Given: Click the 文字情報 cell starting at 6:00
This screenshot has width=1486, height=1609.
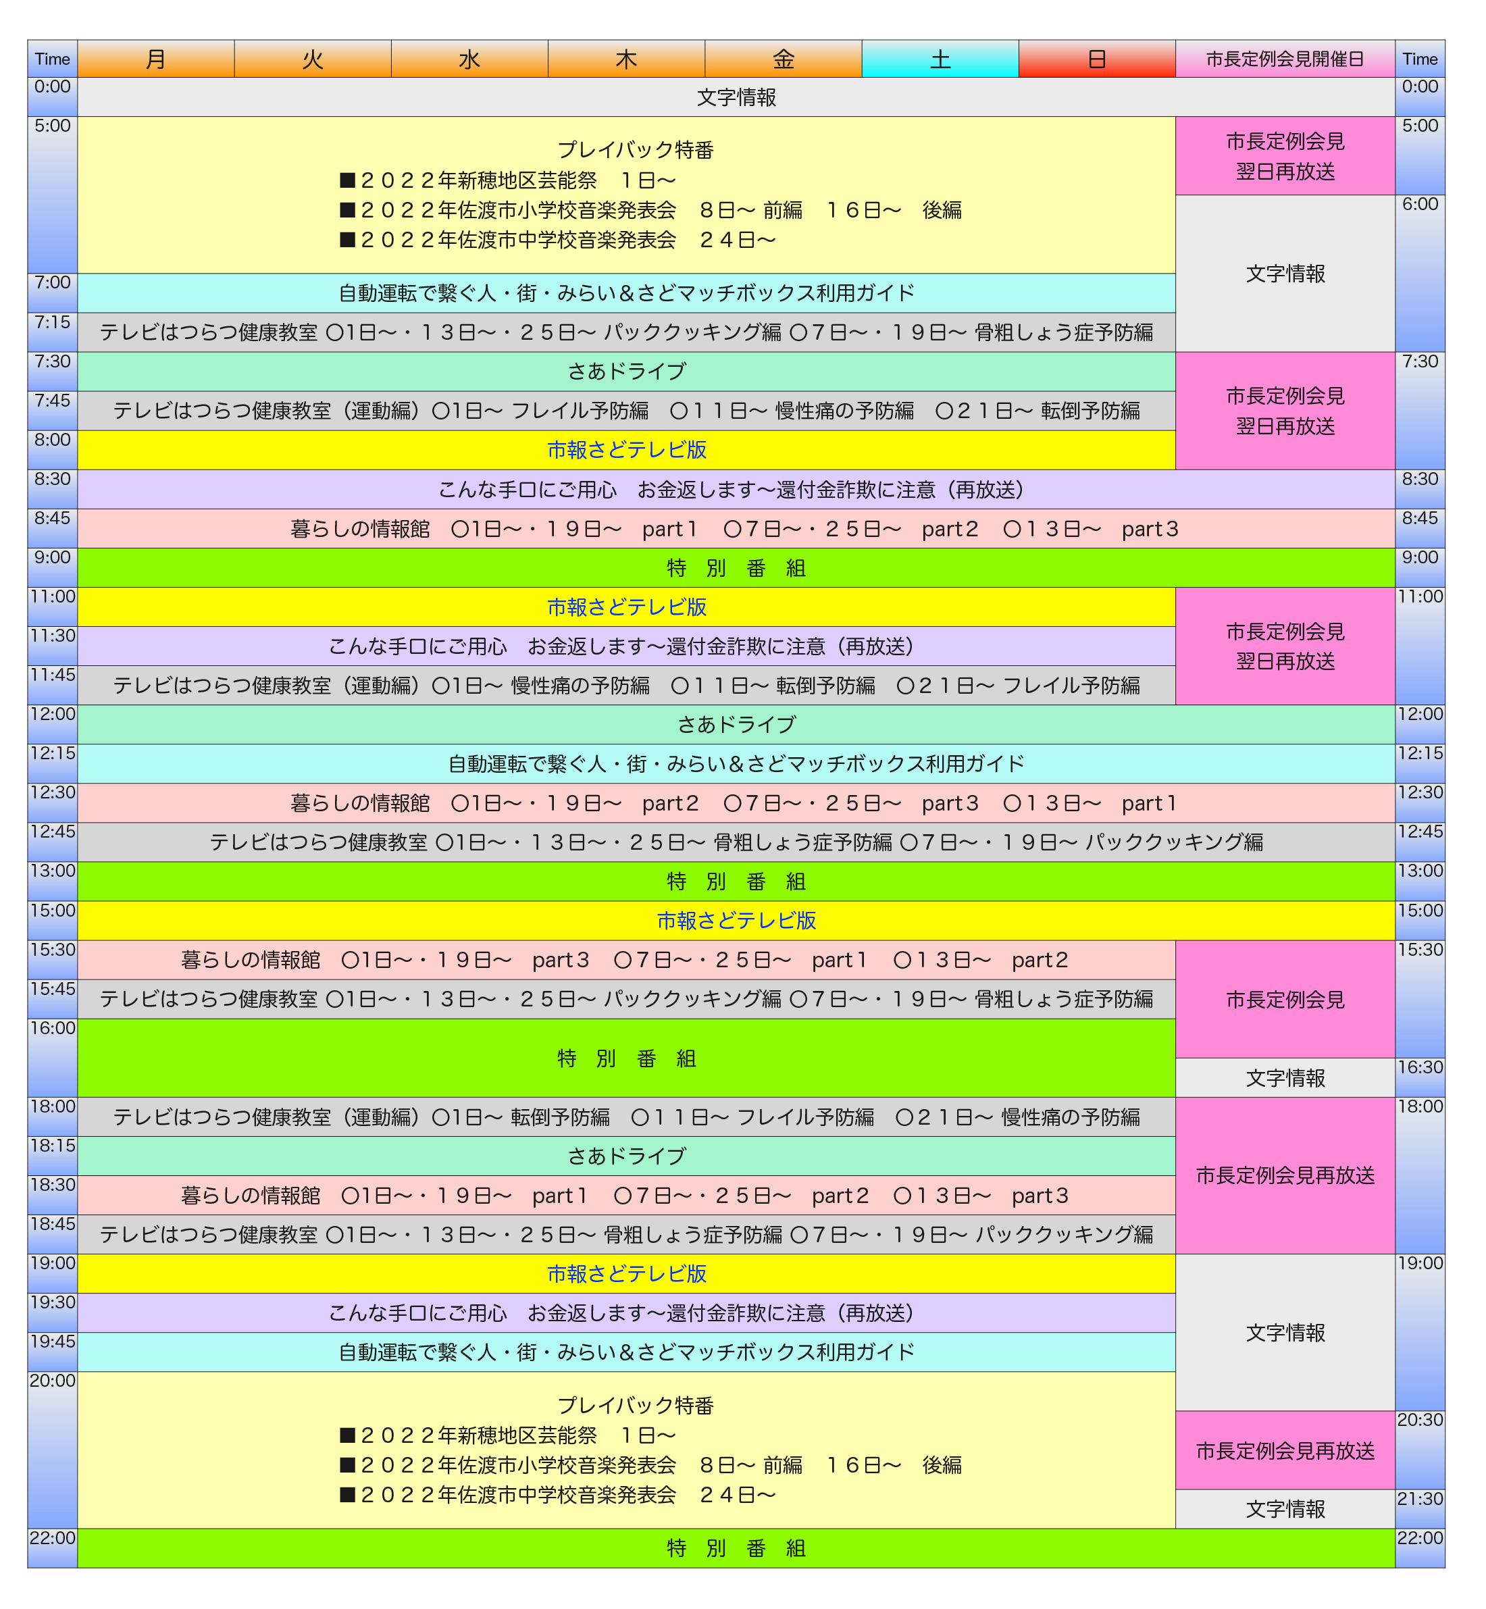Looking at the screenshot, I should pyautogui.click(x=1285, y=274).
